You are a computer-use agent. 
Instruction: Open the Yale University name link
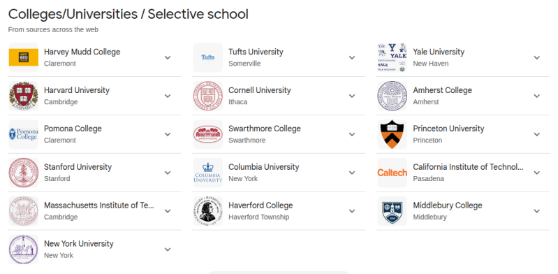[439, 52]
